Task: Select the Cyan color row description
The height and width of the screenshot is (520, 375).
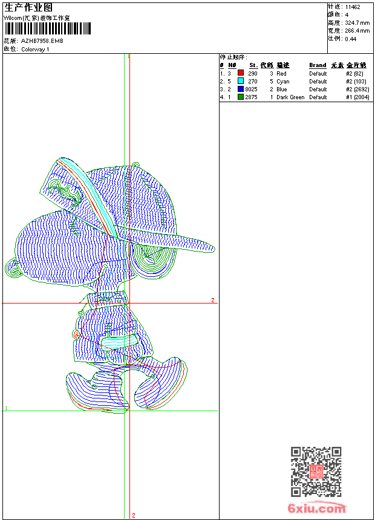Action: pyautogui.click(x=283, y=81)
